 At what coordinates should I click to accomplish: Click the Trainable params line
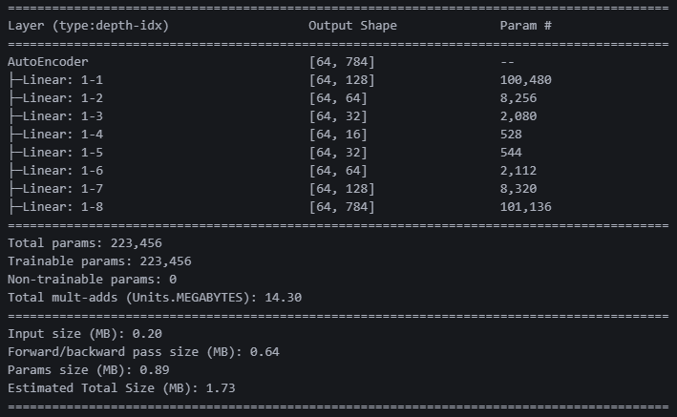99,261
